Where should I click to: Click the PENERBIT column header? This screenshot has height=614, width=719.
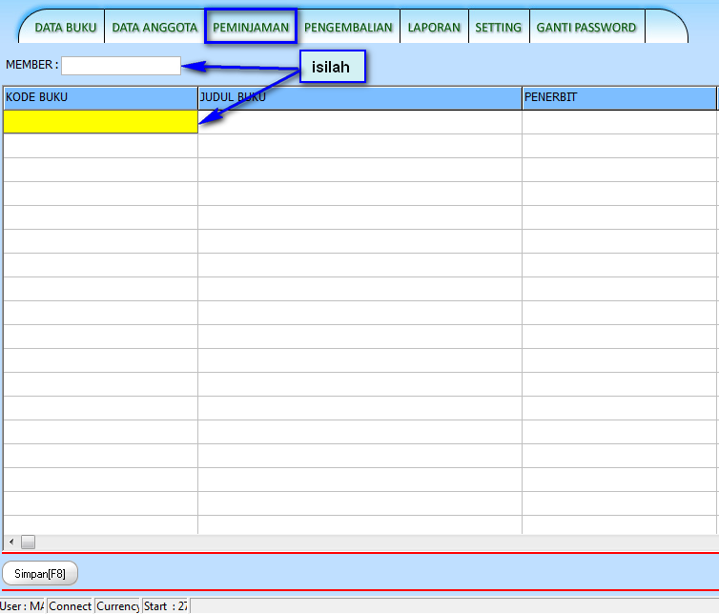point(618,97)
